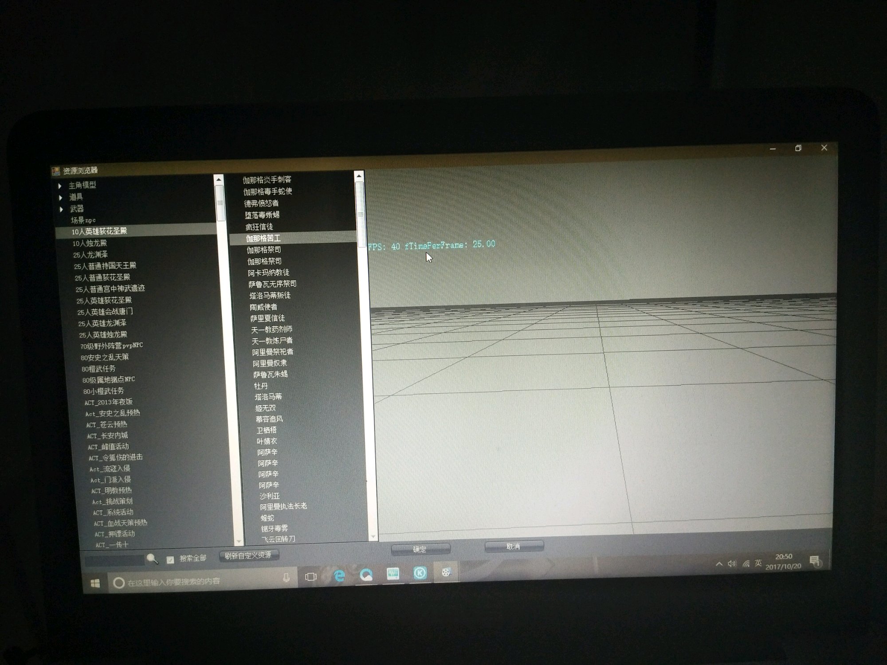The width and height of the screenshot is (887, 665).
Task: Launch Microsoft Edge from the taskbar
Action: 339,575
